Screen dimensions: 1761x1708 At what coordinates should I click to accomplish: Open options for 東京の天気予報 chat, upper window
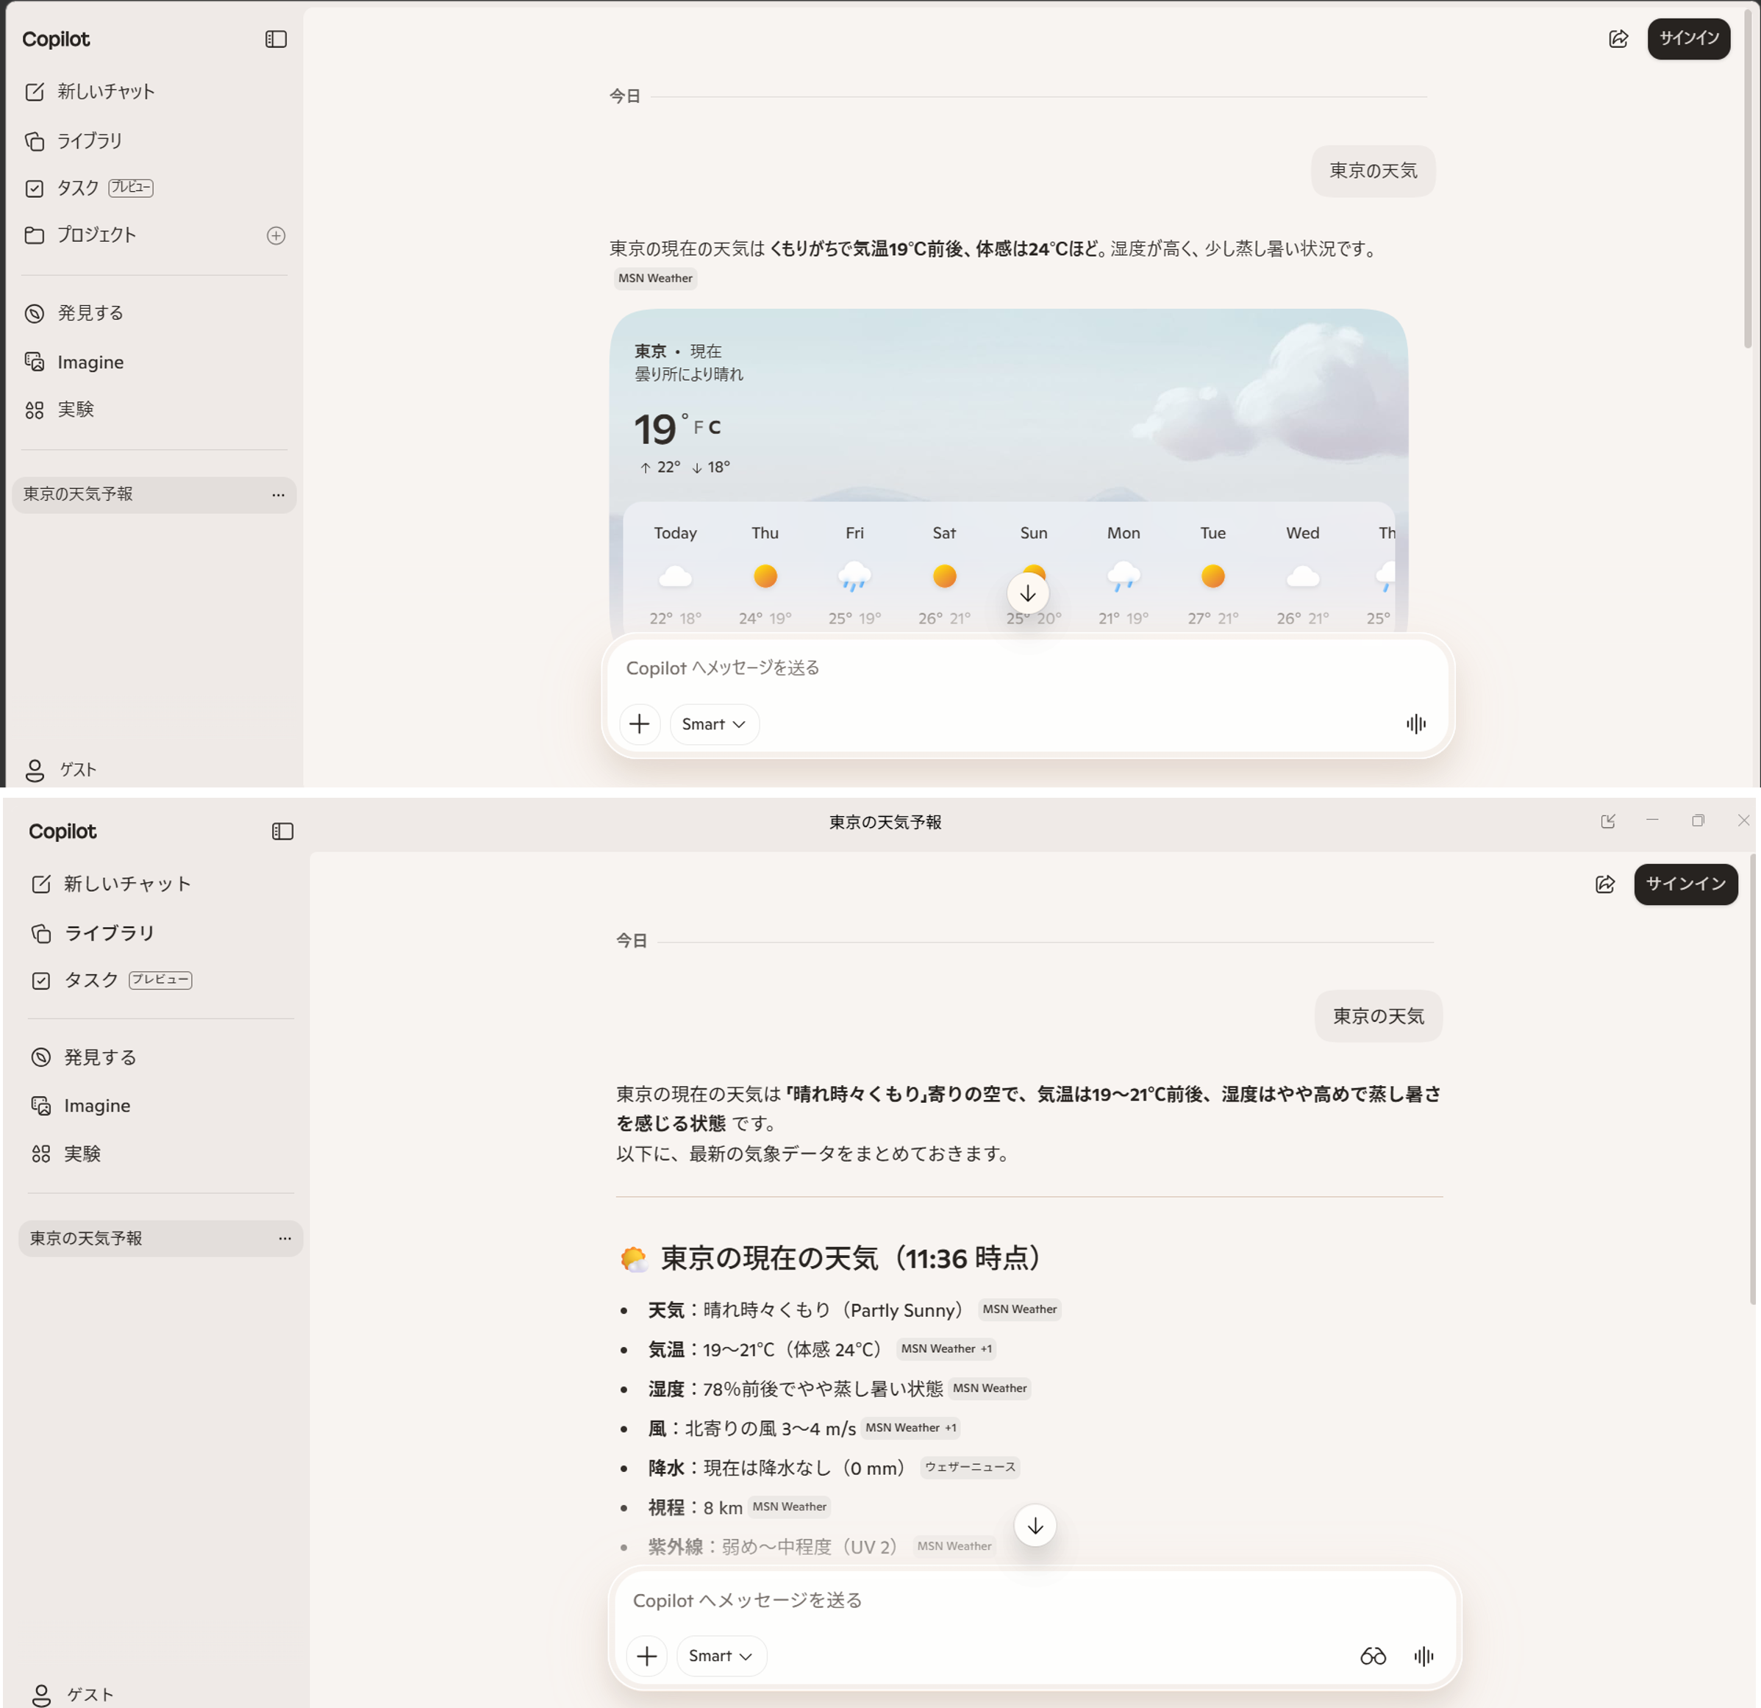pos(278,495)
